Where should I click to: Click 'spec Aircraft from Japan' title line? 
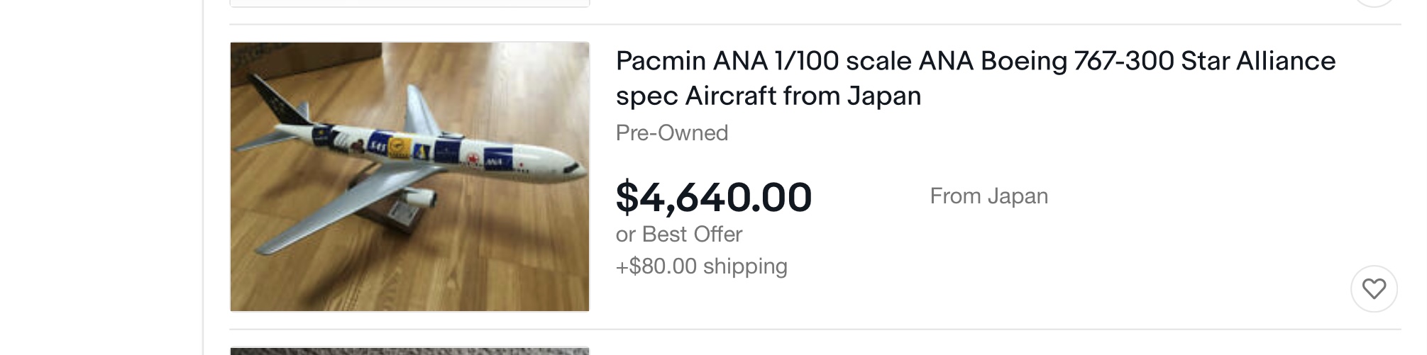[x=768, y=96]
